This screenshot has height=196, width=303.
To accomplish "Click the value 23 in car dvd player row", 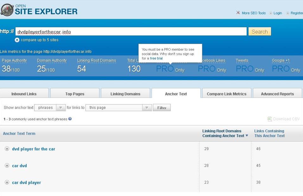I will (206, 182).
